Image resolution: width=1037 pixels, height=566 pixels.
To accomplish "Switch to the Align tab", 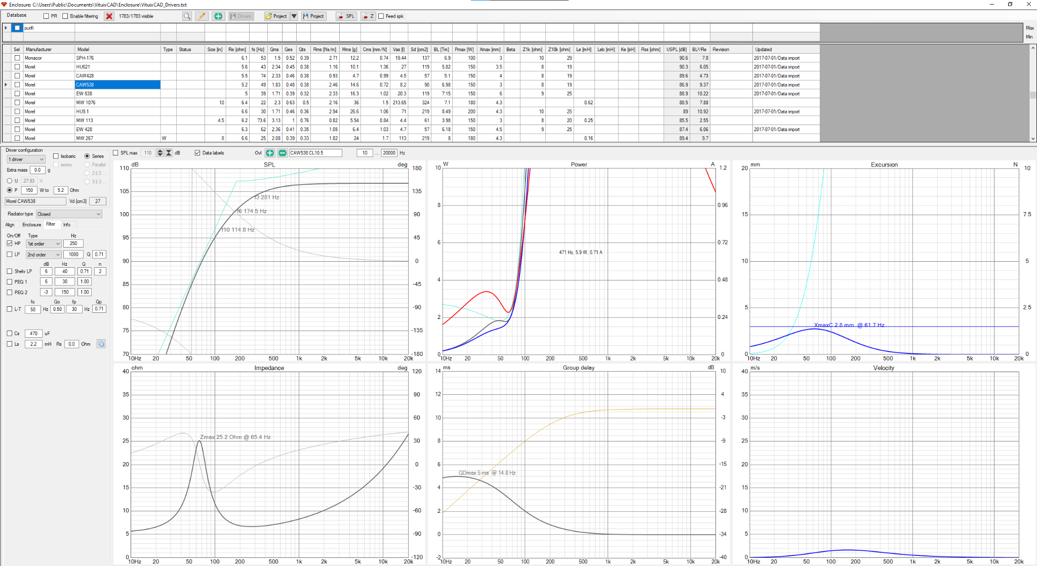I will (x=10, y=225).
